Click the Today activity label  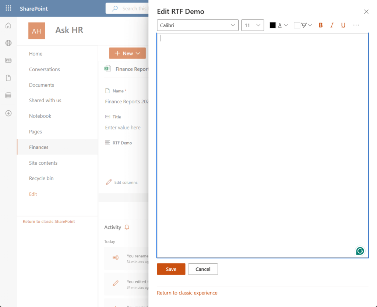tap(110, 242)
